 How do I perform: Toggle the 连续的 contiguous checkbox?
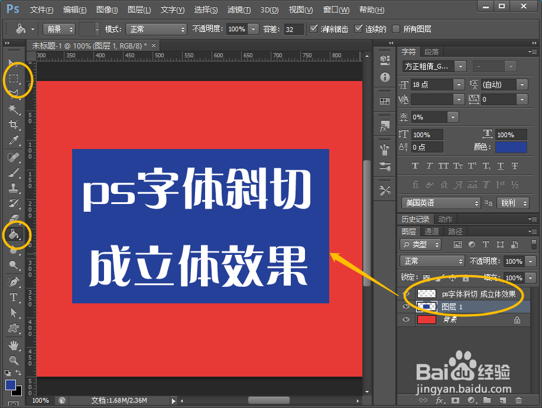[359, 28]
